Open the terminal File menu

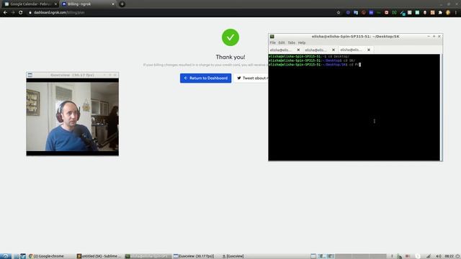tap(272, 42)
